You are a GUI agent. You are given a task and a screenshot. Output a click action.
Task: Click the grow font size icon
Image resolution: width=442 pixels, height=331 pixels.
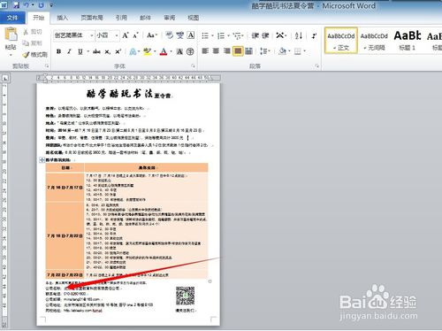point(126,35)
